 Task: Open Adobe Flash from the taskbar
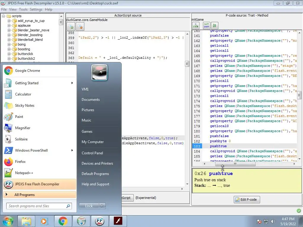tap(118, 221)
